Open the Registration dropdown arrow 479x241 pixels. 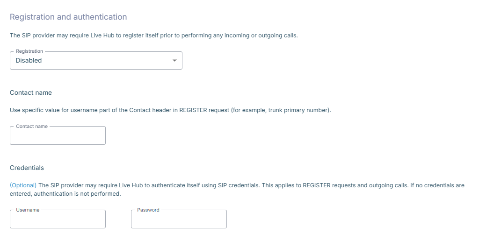(x=174, y=60)
